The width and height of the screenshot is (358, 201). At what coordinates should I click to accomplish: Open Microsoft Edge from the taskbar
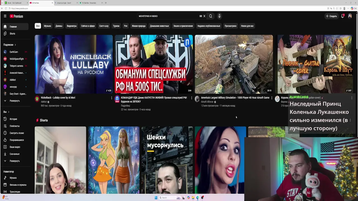point(197,198)
